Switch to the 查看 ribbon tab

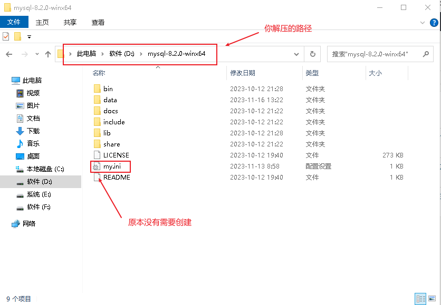pyautogui.click(x=98, y=22)
